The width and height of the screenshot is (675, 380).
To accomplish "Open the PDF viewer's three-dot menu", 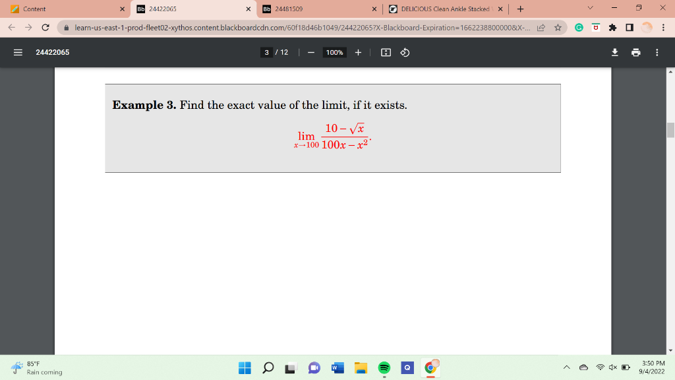I will pos(657,51).
